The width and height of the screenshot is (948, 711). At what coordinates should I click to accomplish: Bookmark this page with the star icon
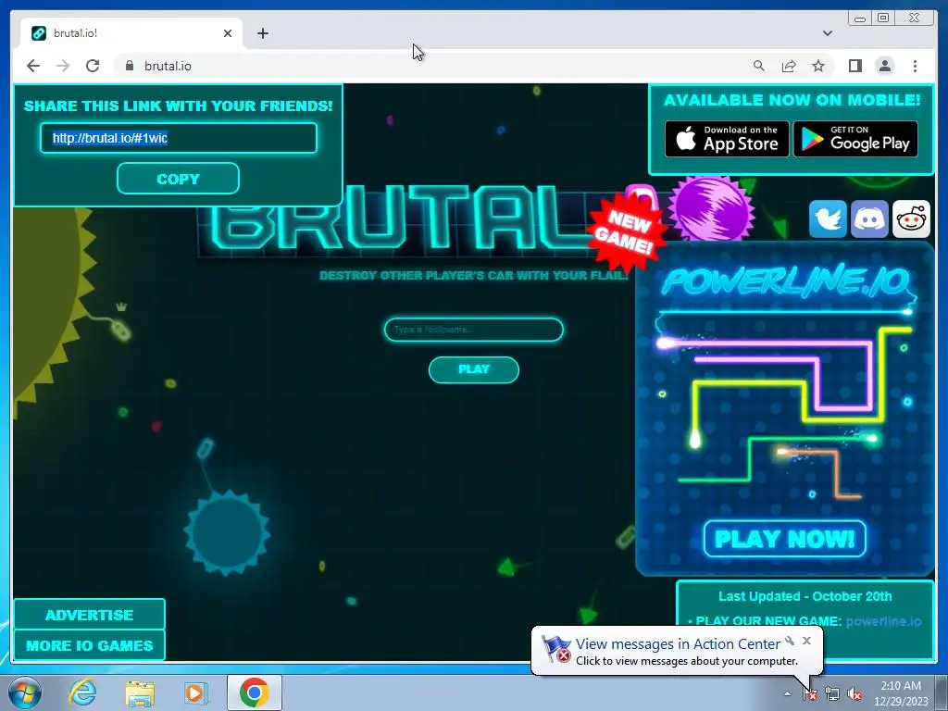click(x=818, y=66)
